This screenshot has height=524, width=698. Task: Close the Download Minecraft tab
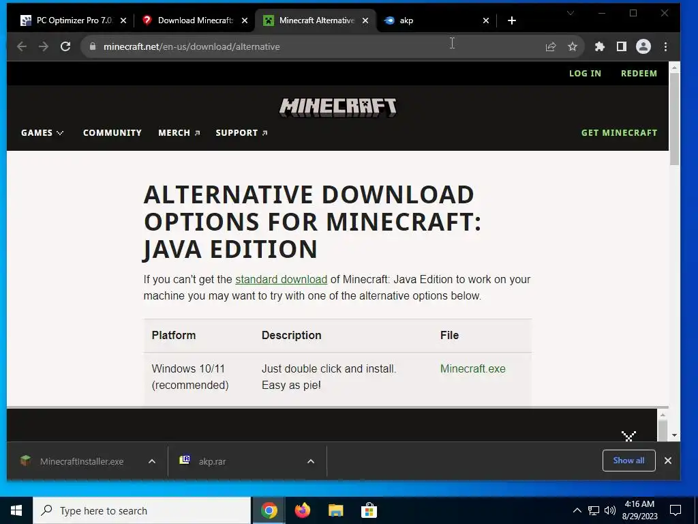click(x=245, y=20)
